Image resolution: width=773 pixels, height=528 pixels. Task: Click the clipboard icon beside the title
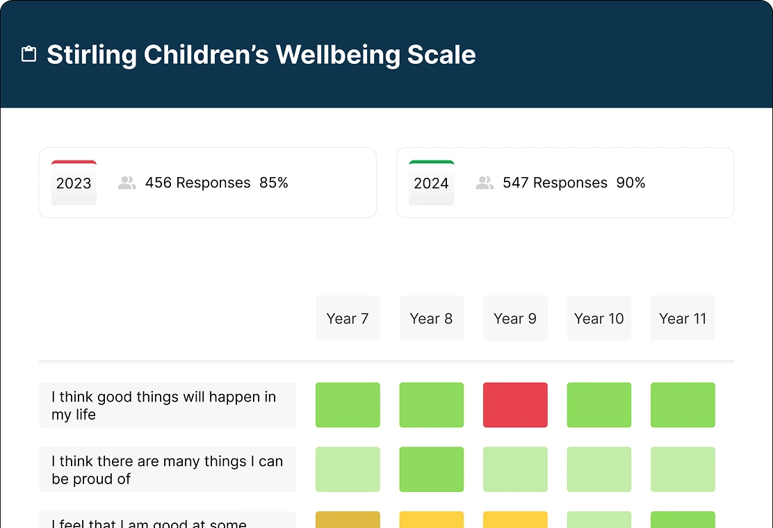29,54
